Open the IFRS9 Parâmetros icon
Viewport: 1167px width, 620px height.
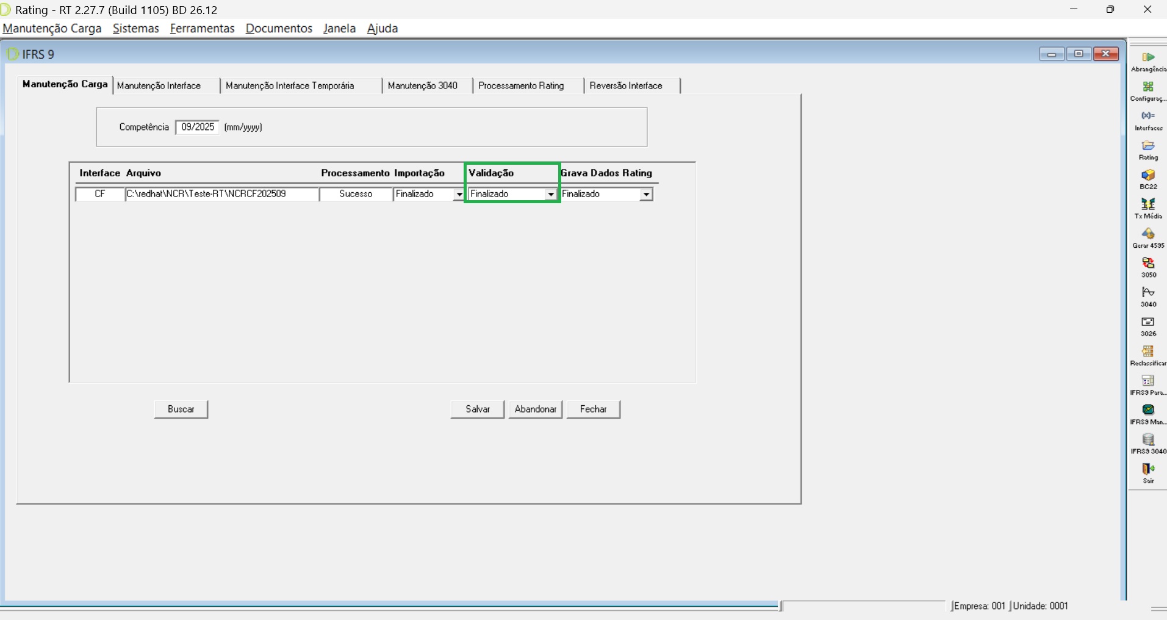pyautogui.click(x=1148, y=380)
